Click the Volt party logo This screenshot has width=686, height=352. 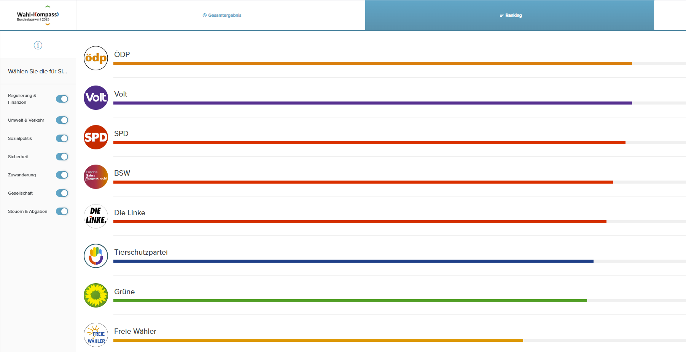coord(96,98)
